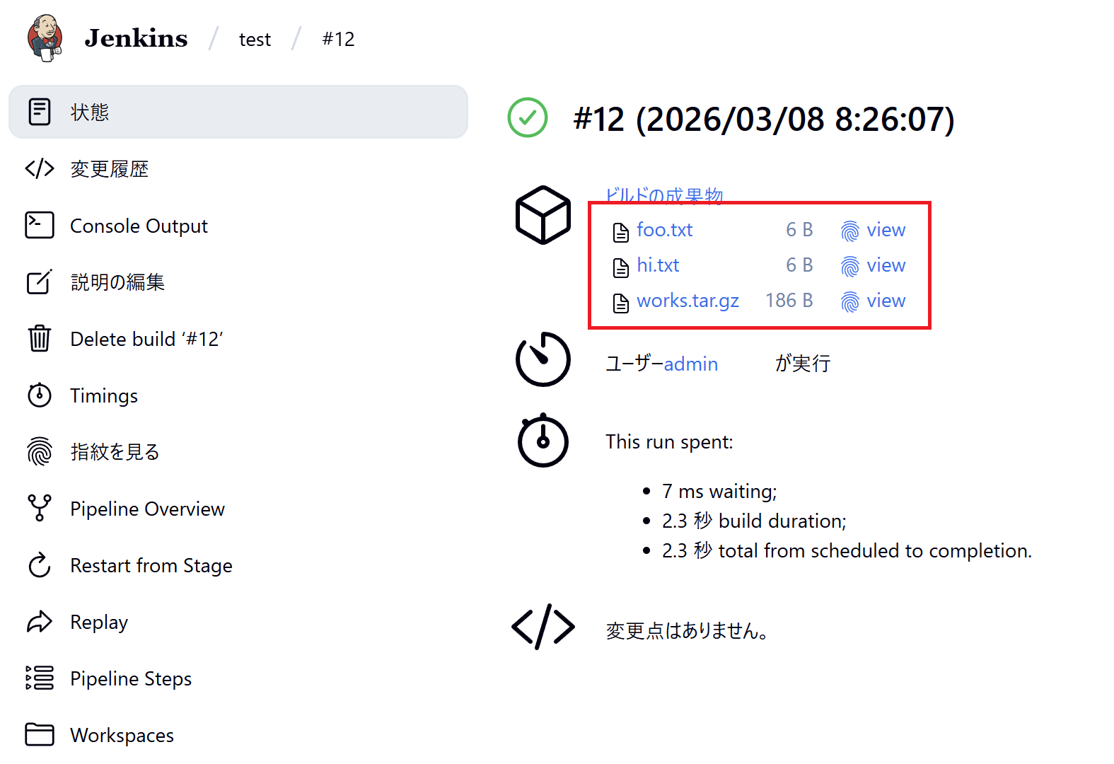Click the fingerprint icon beside foo.txt view
Viewport: 1114px width, 764px height.
tap(849, 231)
